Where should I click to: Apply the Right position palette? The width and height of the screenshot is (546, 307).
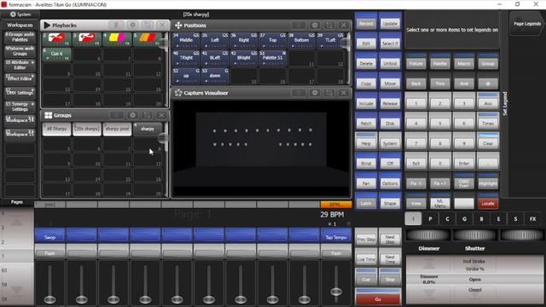click(x=244, y=40)
